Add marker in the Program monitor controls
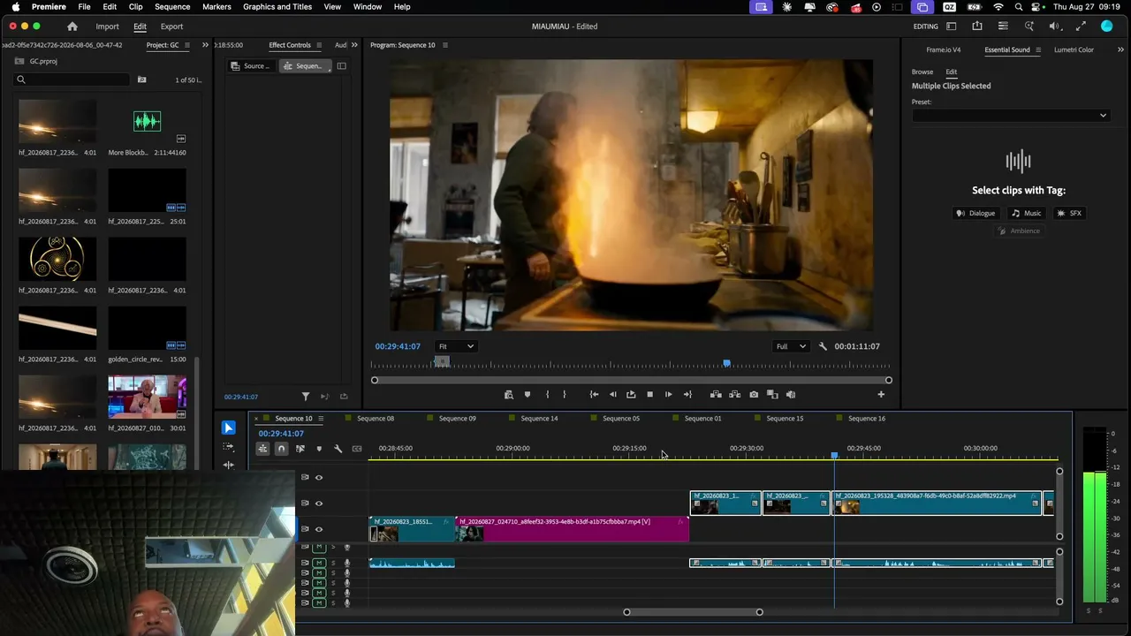The height and width of the screenshot is (636, 1131). 528,395
